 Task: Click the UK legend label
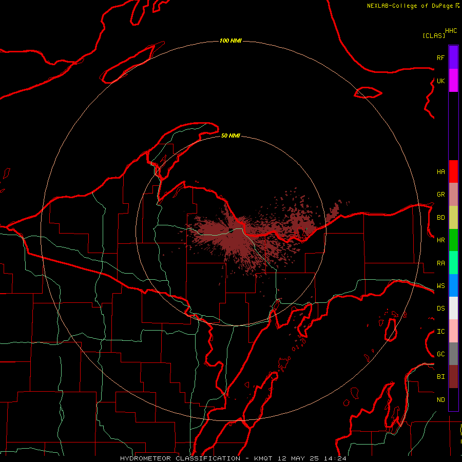440,81
